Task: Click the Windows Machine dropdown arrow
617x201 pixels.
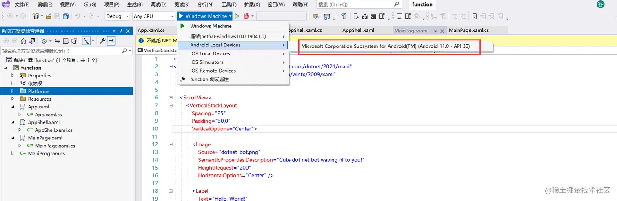Action: [x=231, y=16]
